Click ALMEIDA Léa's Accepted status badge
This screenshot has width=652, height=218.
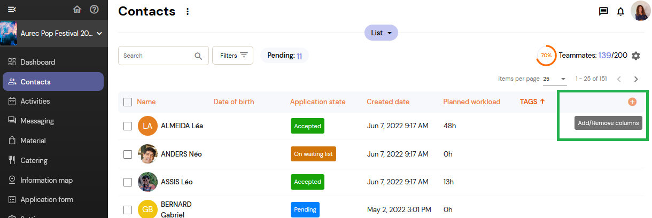tap(307, 126)
